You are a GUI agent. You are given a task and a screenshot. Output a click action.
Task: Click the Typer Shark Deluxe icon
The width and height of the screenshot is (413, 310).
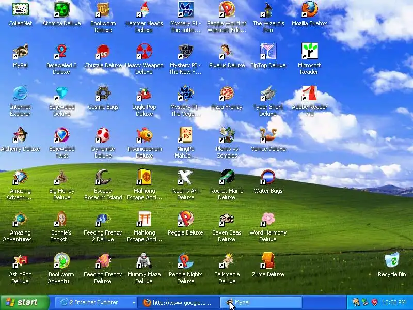tap(268, 94)
